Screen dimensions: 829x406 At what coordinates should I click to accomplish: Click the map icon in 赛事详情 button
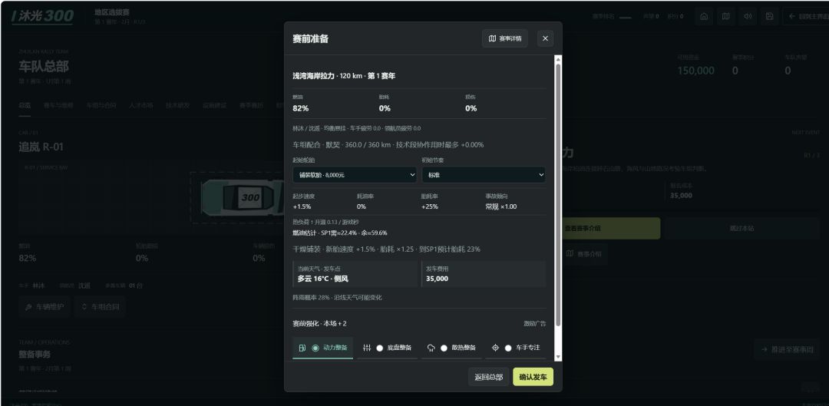click(x=492, y=38)
